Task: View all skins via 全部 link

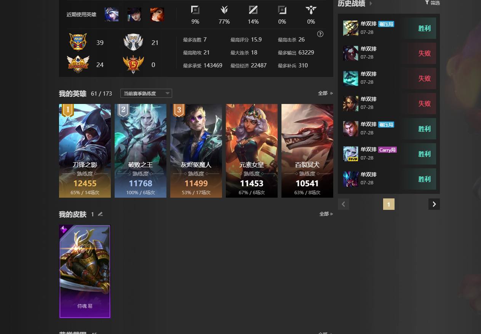Action: (x=326, y=214)
